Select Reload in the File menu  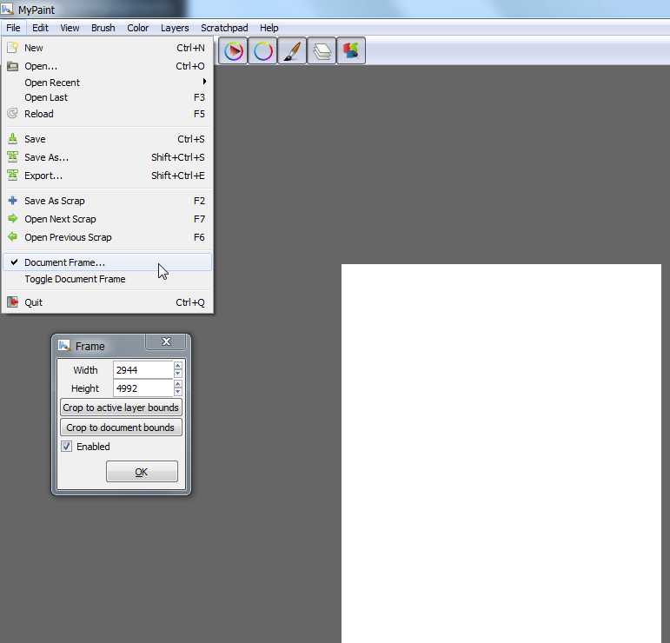[x=107, y=114]
